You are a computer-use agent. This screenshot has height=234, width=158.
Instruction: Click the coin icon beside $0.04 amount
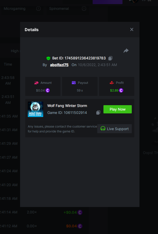pyautogui.click(x=48, y=91)
